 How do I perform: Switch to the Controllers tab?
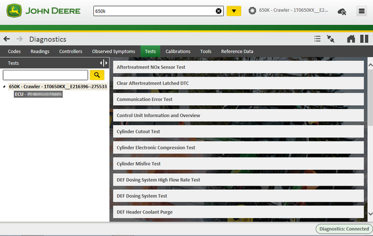(x=71, y=52)
